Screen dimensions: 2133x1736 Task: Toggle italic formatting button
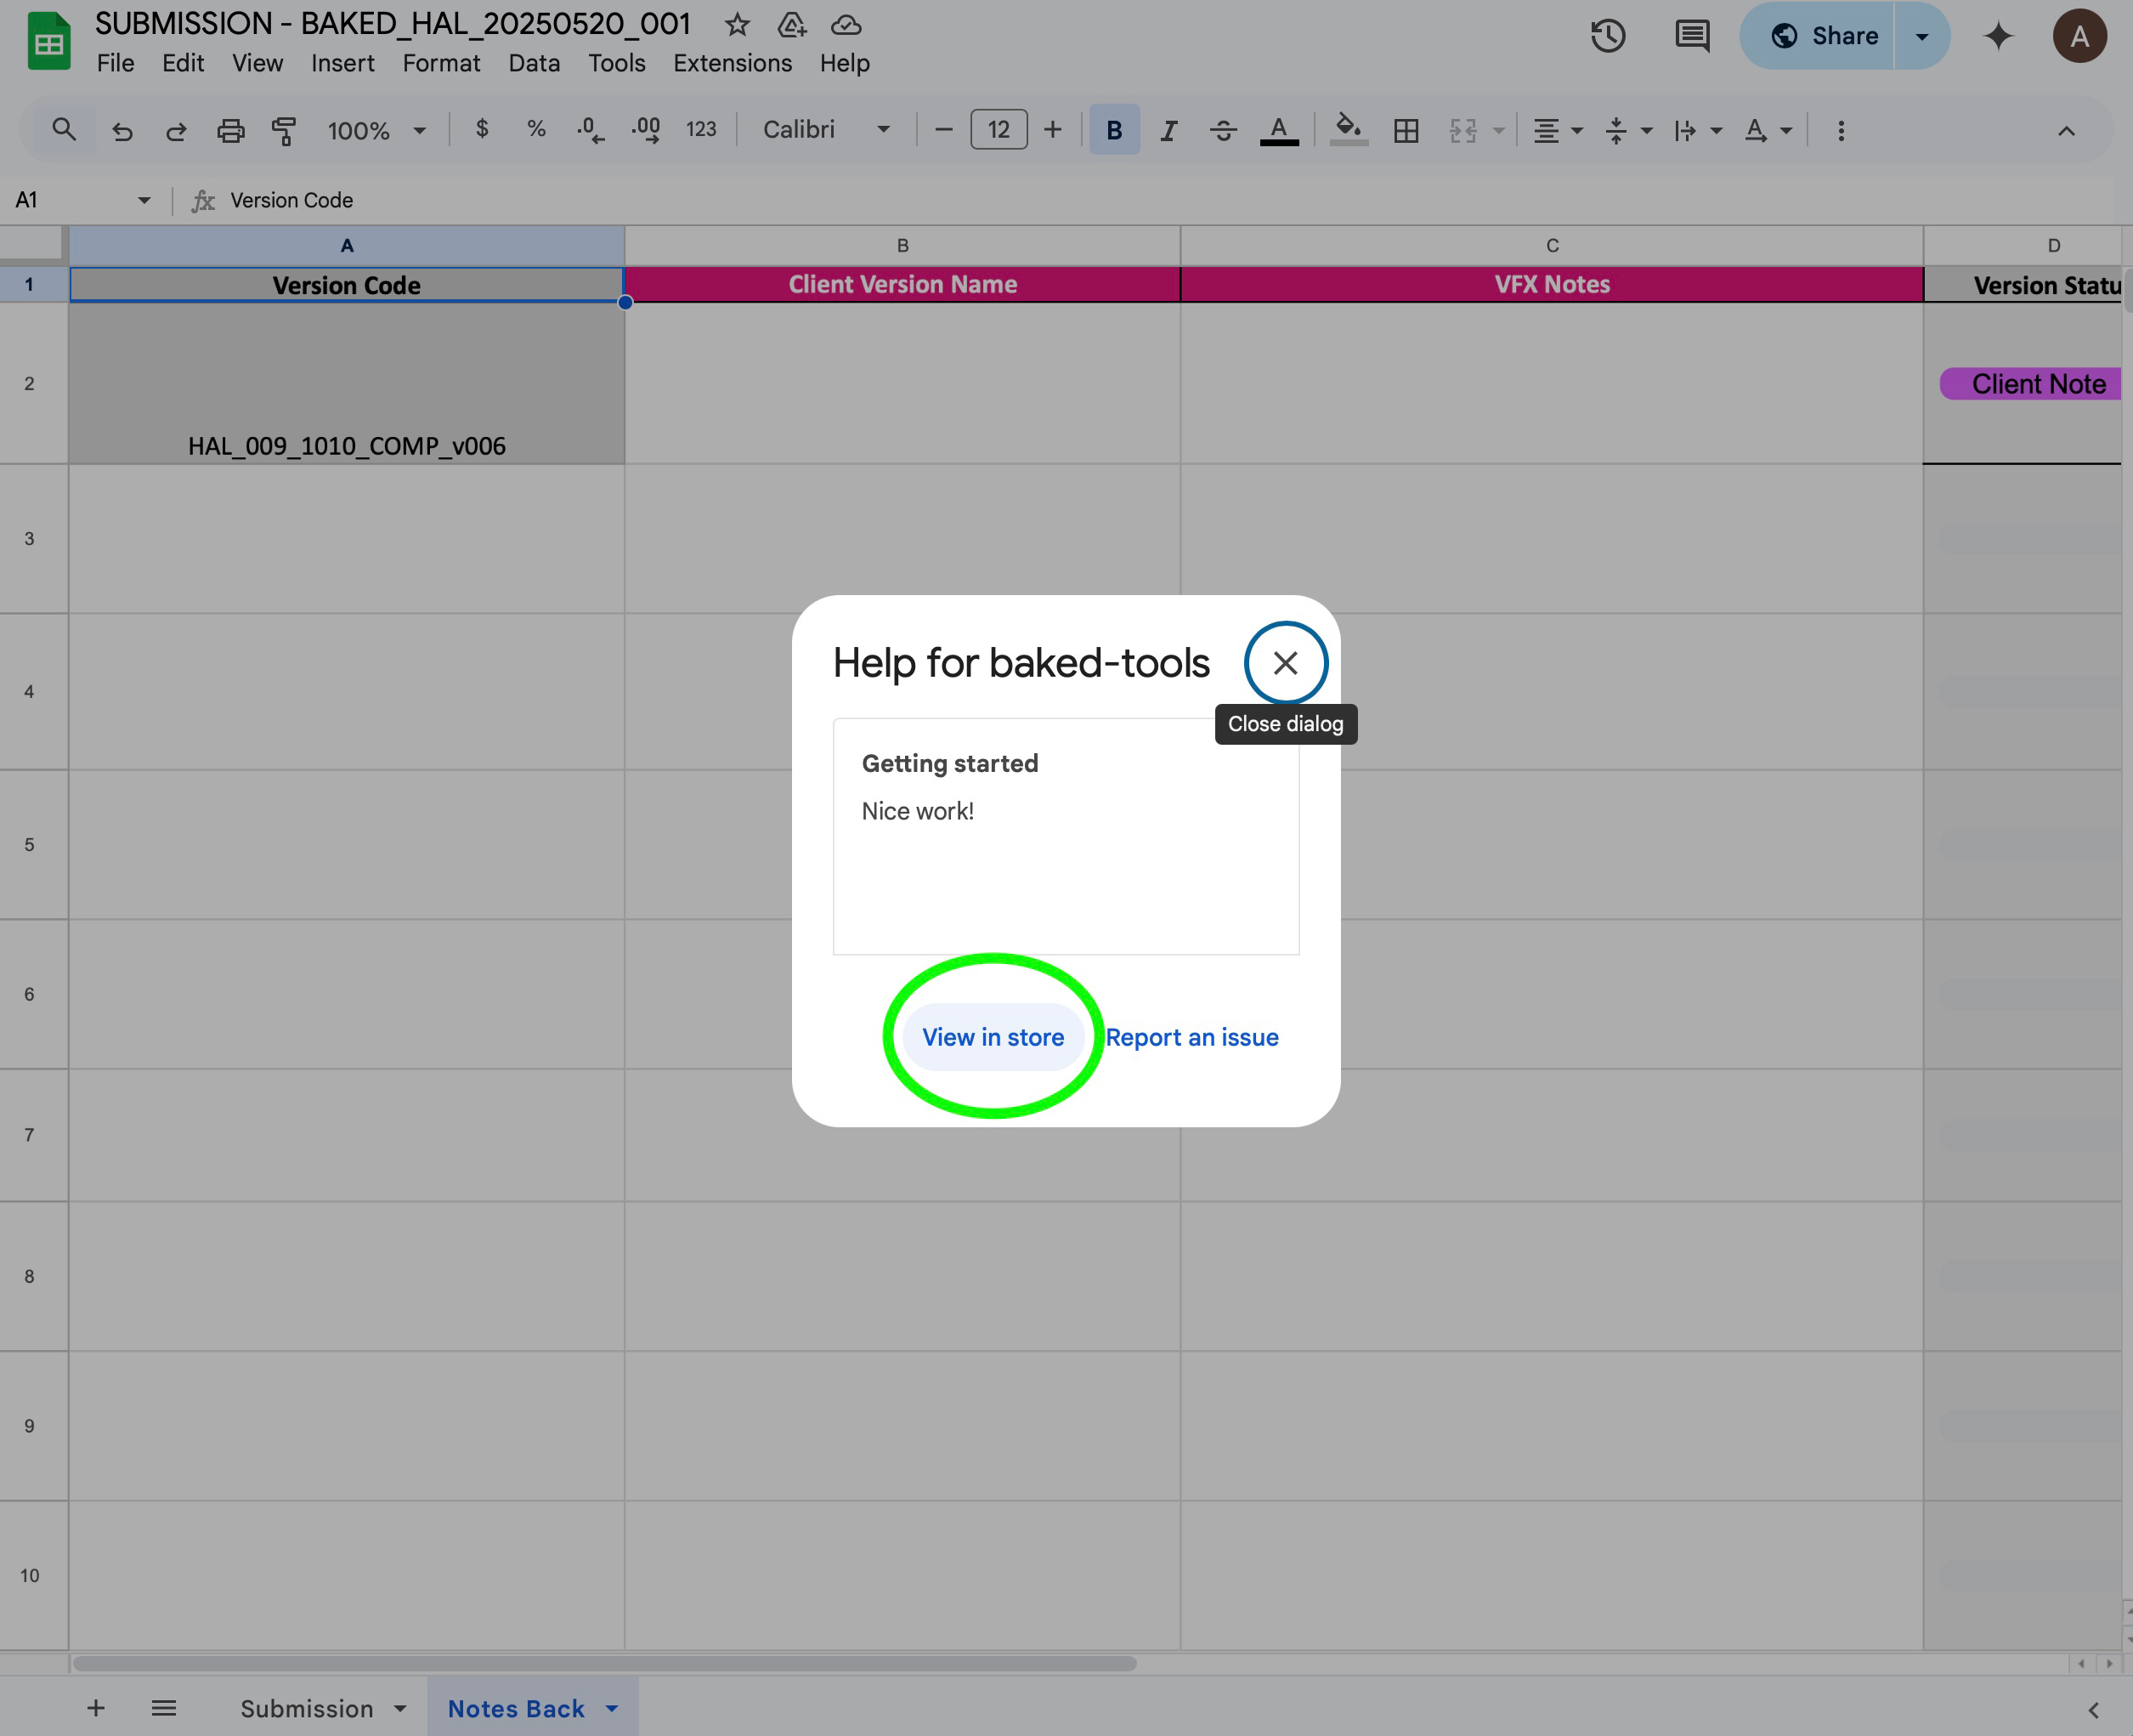click(x=1168, y=130)
